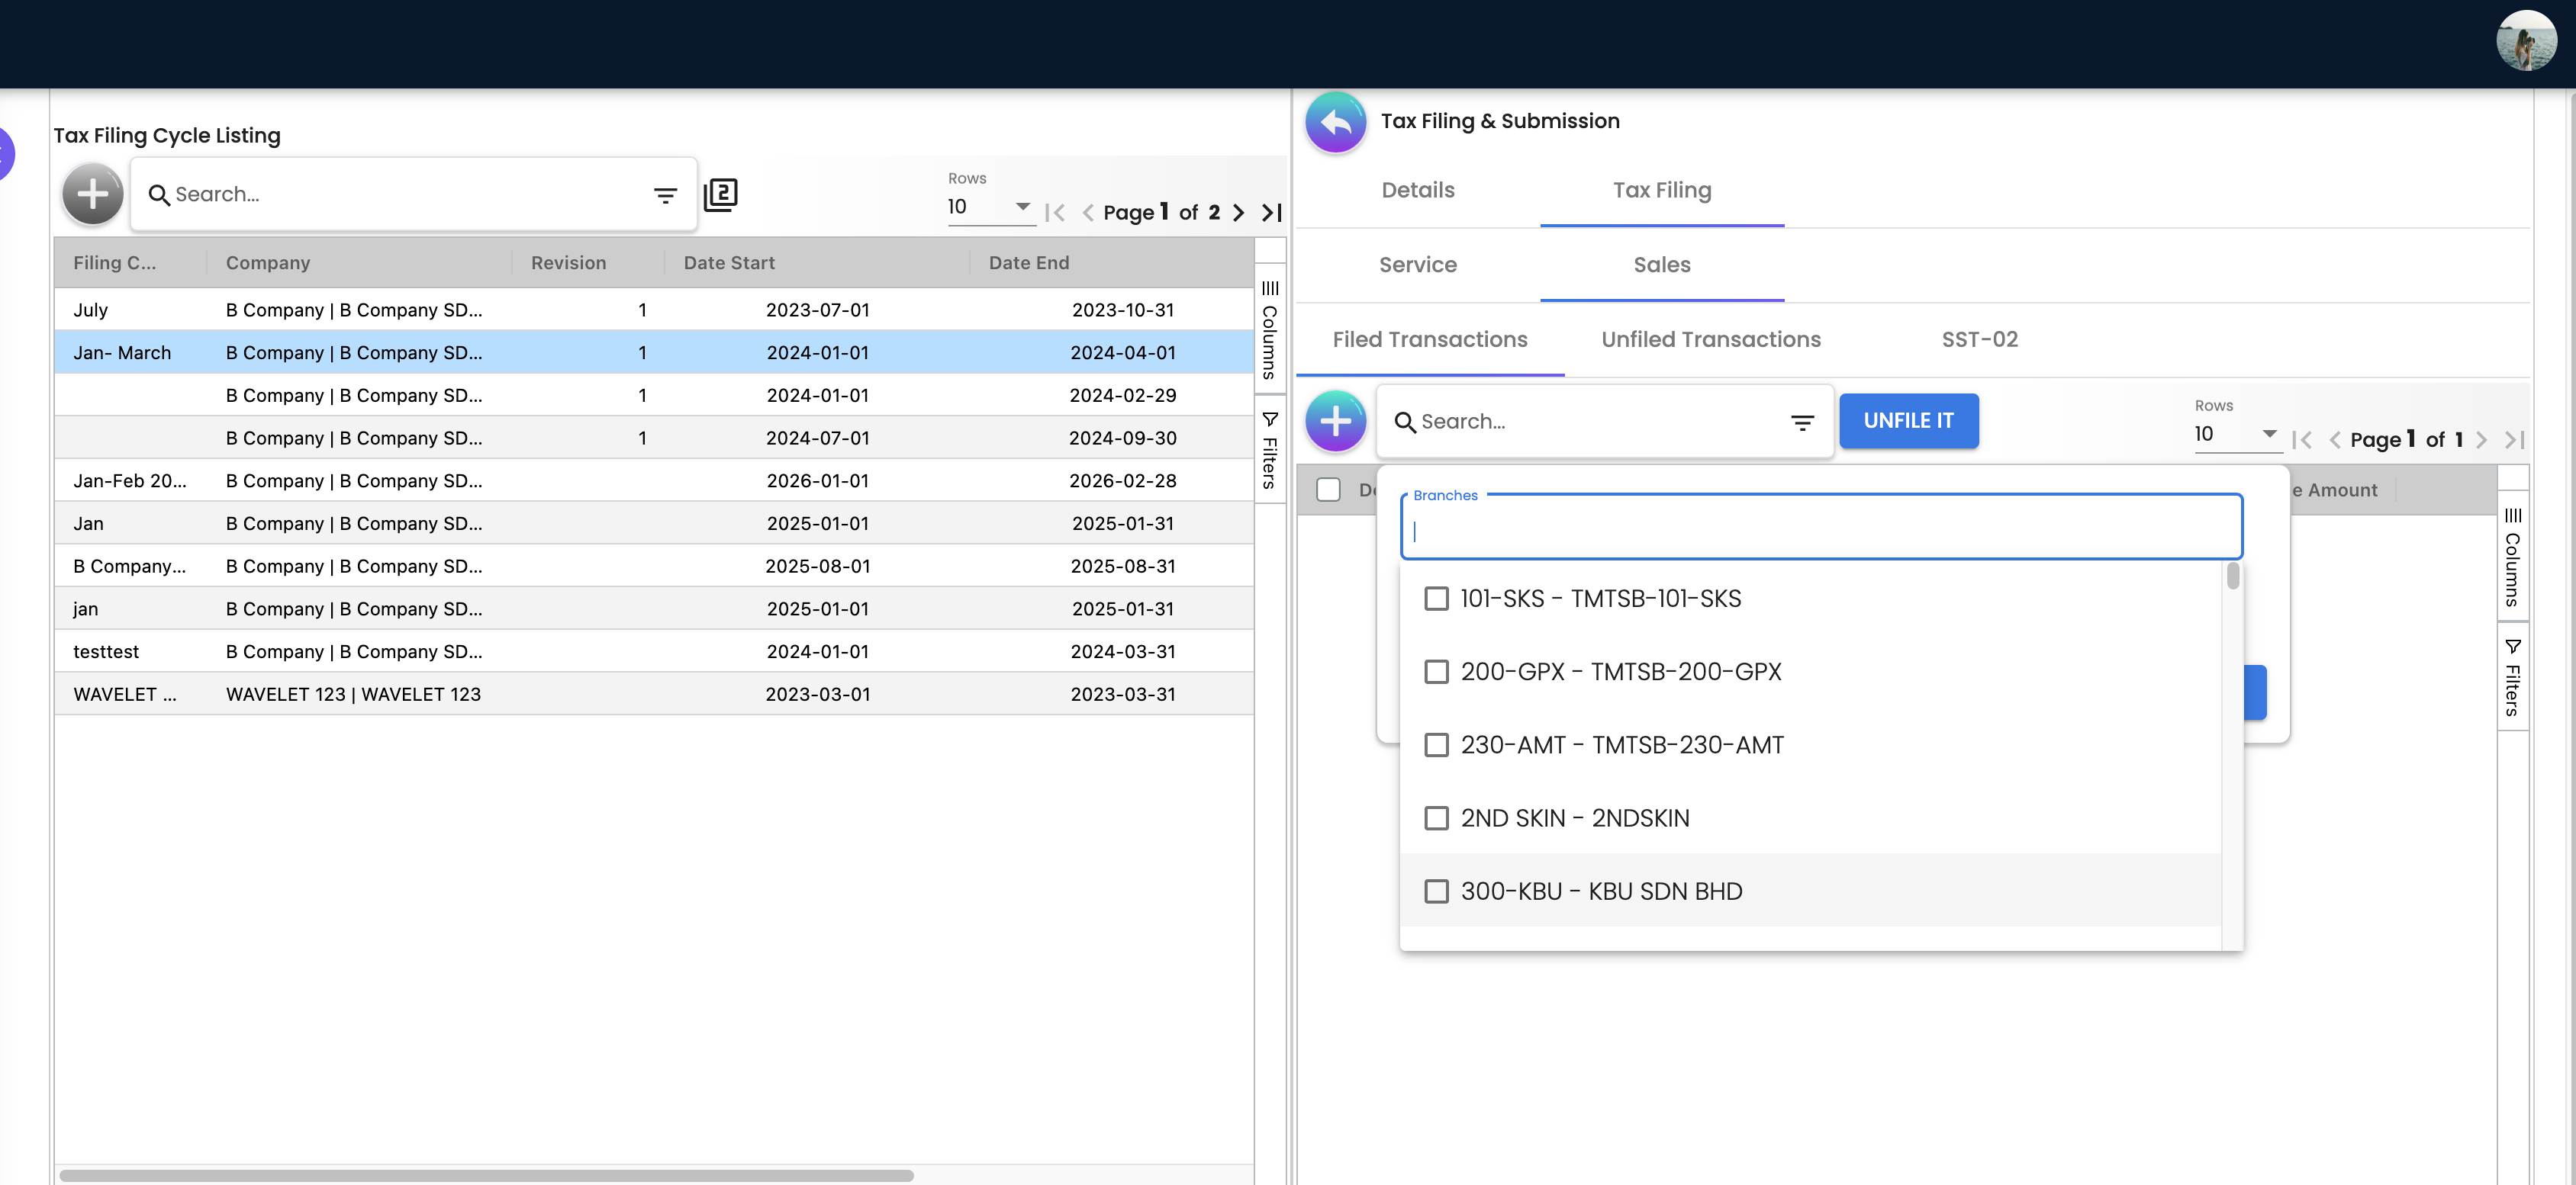The height and width of the screenshot is (1185, 2576).
Task: Open filter icon in filed transactions search
Action: click(1802, 422)
